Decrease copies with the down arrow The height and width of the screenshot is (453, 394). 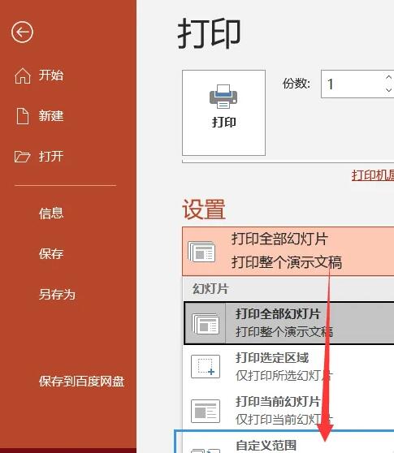pyautogui.click(x=389, y=90)
